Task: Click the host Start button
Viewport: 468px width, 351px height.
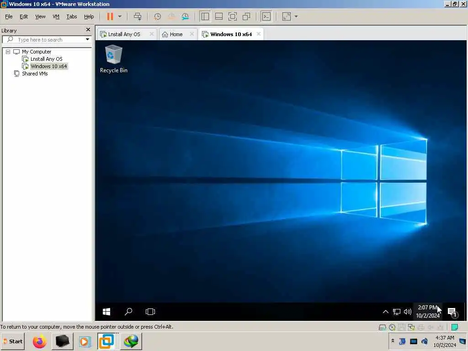Action: click(x=13, y=341)
